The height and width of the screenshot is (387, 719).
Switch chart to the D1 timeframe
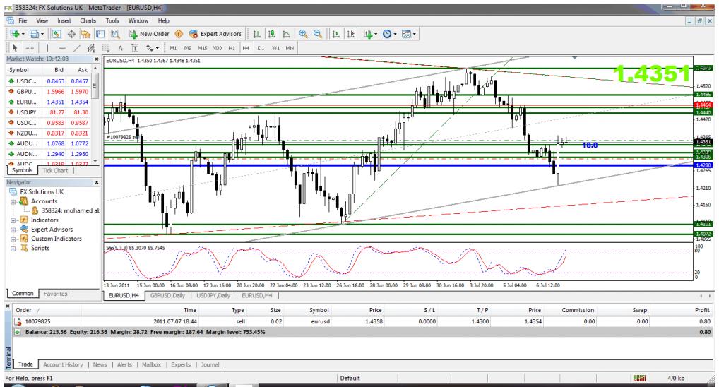point(261,48)
